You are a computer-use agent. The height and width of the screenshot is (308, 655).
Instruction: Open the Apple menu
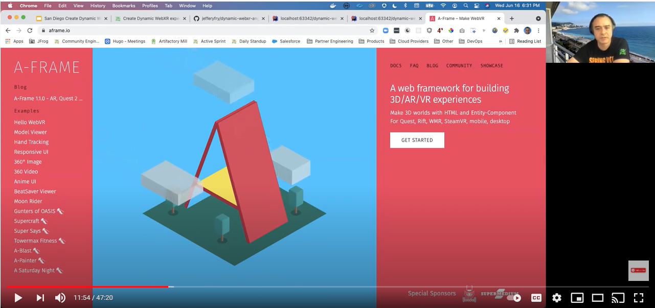click(x=10, y=6)
